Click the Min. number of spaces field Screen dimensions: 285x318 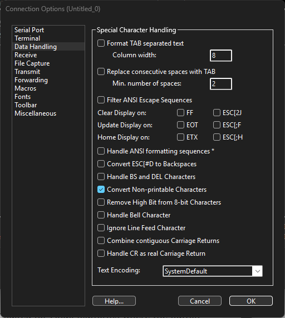(x=221, y=84)
